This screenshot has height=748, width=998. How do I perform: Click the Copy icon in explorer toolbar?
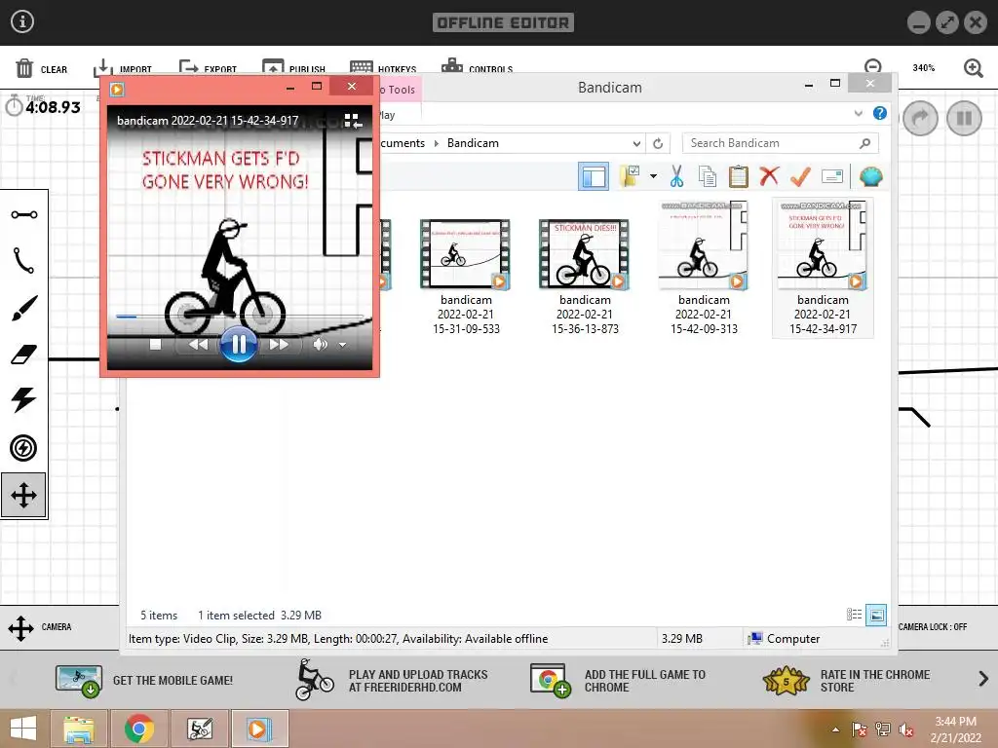click(x=708, y=176)
